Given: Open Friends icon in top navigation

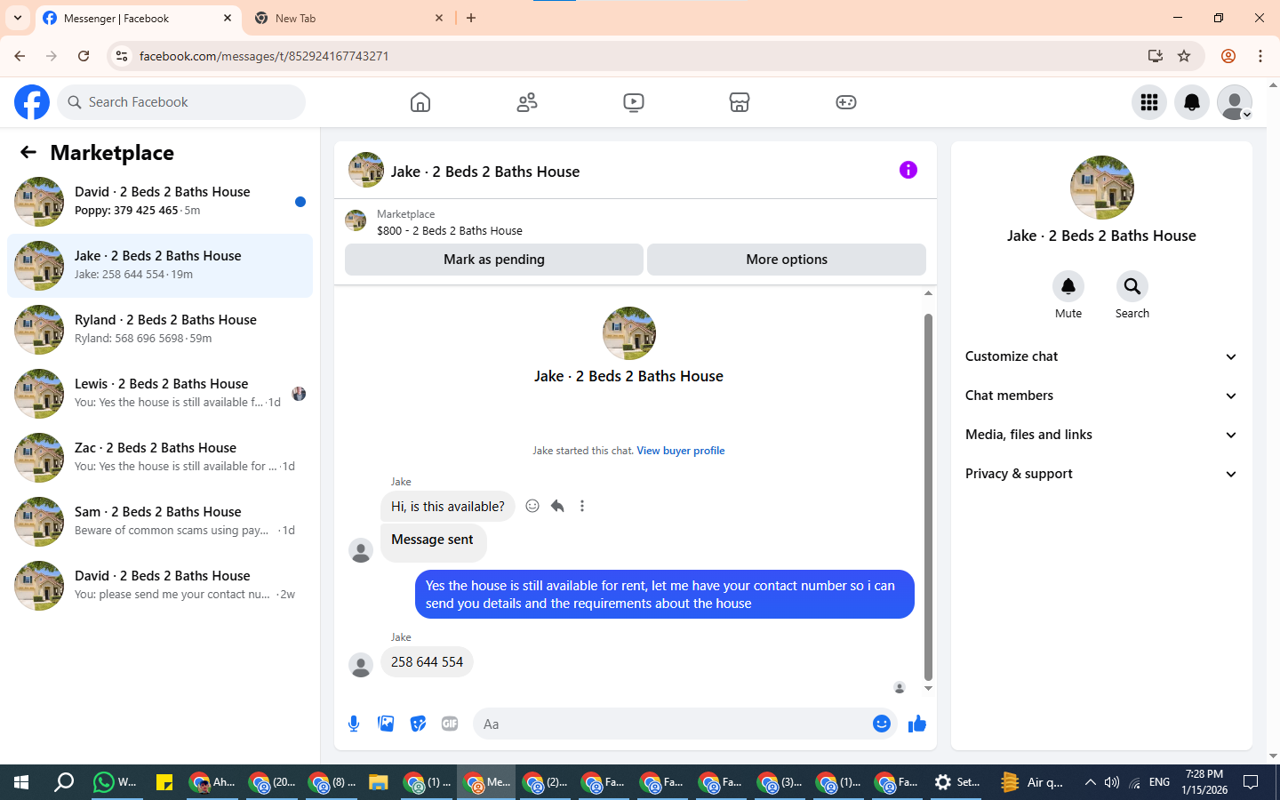Looking at the screenshot, I should [527, 102].
